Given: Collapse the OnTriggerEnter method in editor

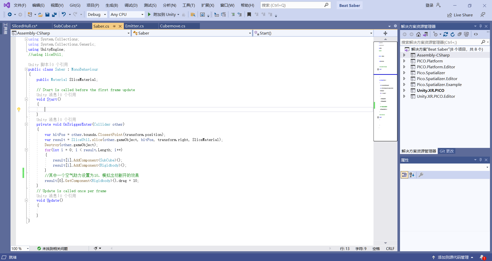Looking at the screenshot, I should [26, 124].
